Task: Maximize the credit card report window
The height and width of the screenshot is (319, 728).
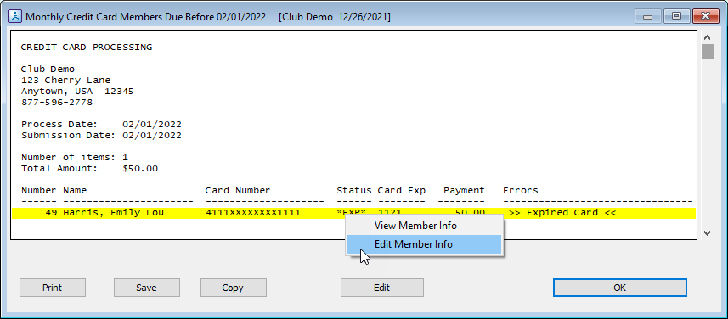Action: point(676,17)
